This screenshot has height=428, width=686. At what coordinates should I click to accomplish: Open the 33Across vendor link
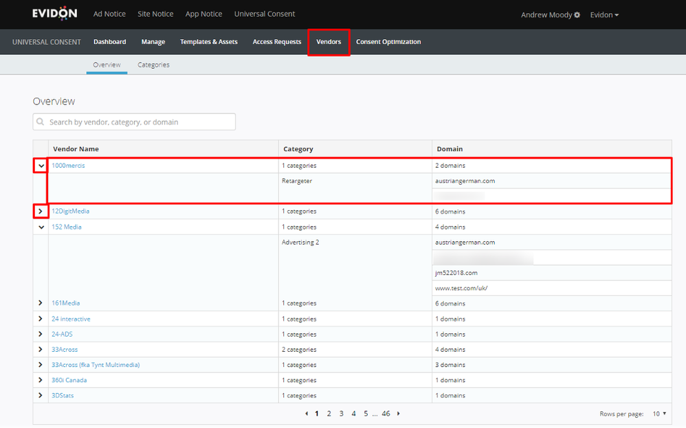(x=65, y=350)
